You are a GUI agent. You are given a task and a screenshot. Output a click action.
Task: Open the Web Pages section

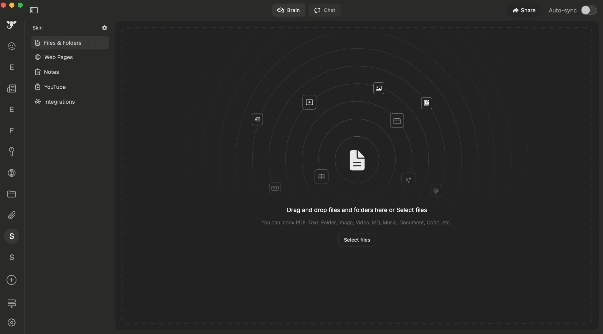(x=58, y=57)
